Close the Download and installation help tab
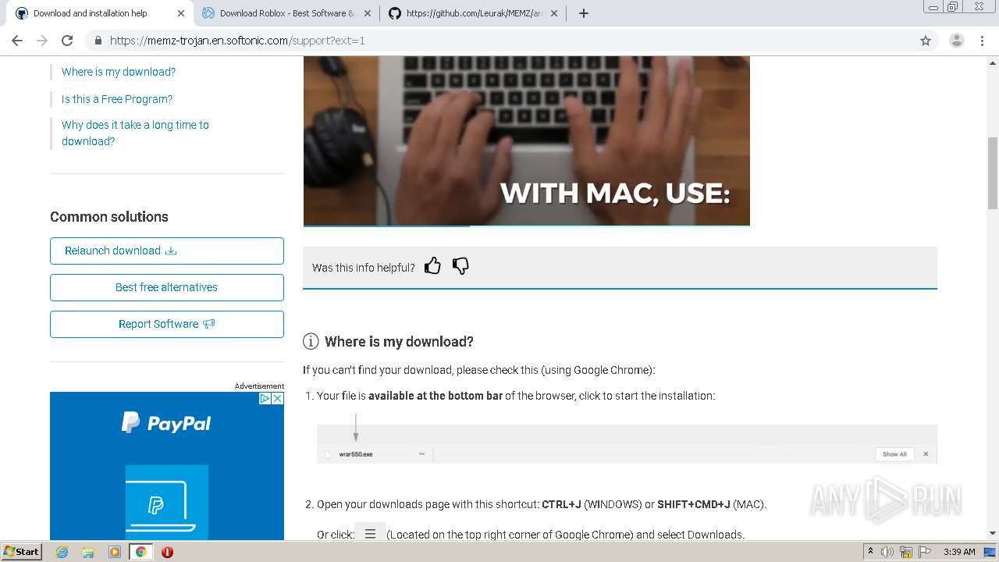Image resolution: width=999 pixels, height=562 pixels. tap(181, 13)
